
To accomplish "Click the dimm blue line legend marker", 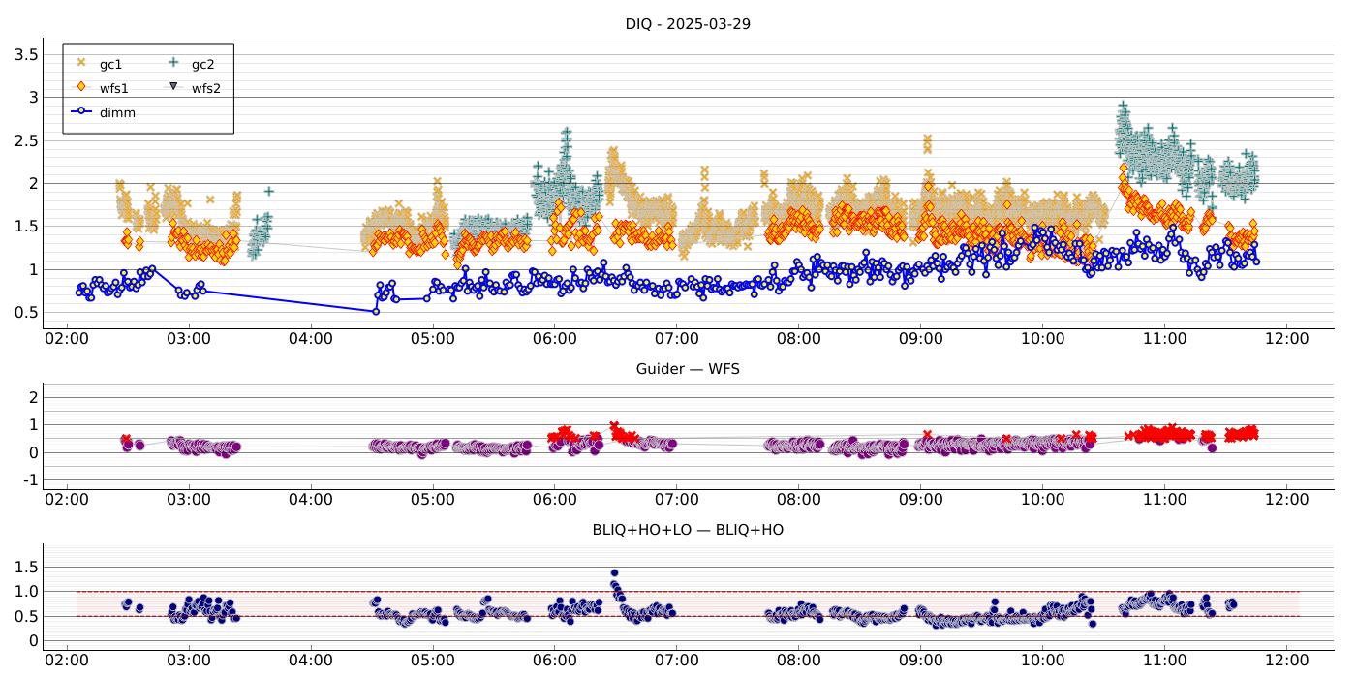I will (x=81, y=110).
